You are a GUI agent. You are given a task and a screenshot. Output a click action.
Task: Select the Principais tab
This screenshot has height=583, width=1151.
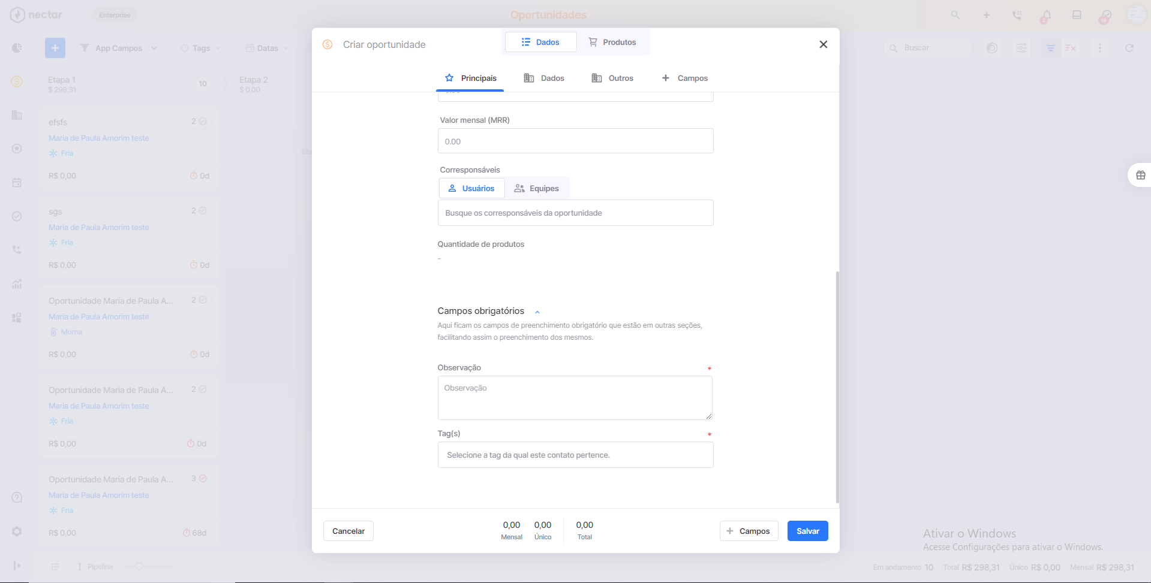470,78
